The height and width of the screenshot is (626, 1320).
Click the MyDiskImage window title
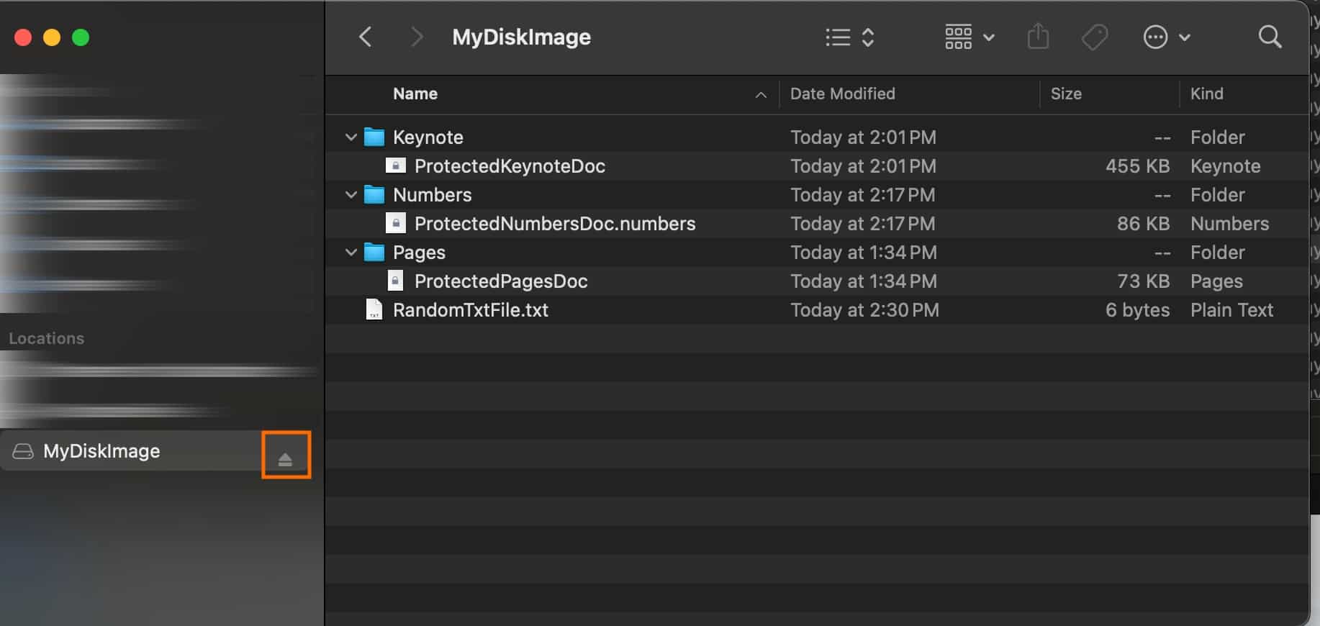point(521,37)
